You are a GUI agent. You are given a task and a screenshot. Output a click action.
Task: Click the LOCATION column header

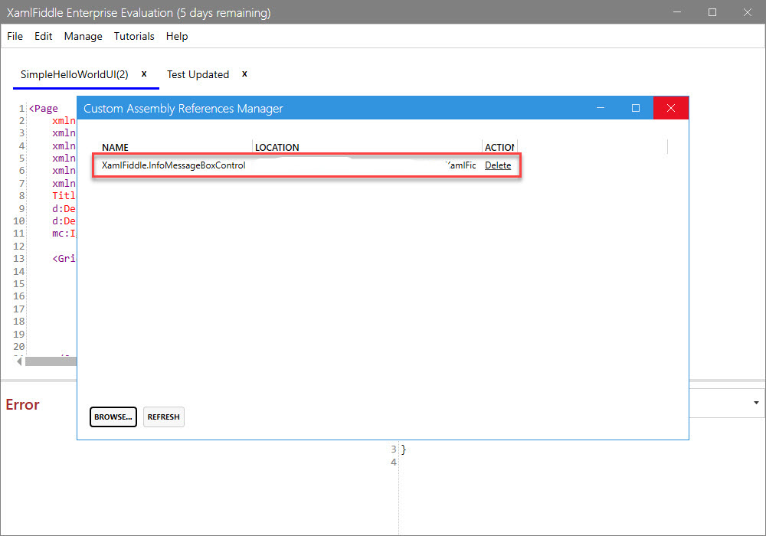277,148
